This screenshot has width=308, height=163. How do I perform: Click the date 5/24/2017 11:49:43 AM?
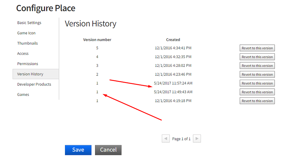[173, 92]
